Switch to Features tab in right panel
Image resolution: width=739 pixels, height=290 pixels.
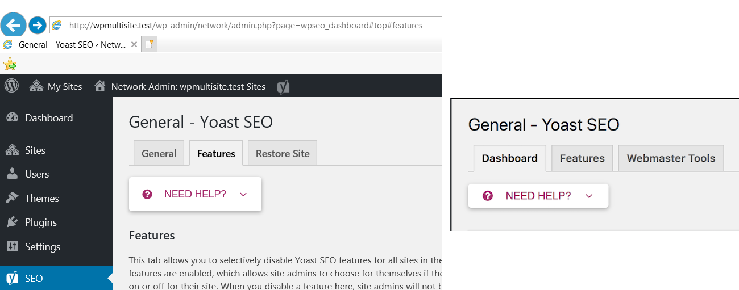[582, 158]
